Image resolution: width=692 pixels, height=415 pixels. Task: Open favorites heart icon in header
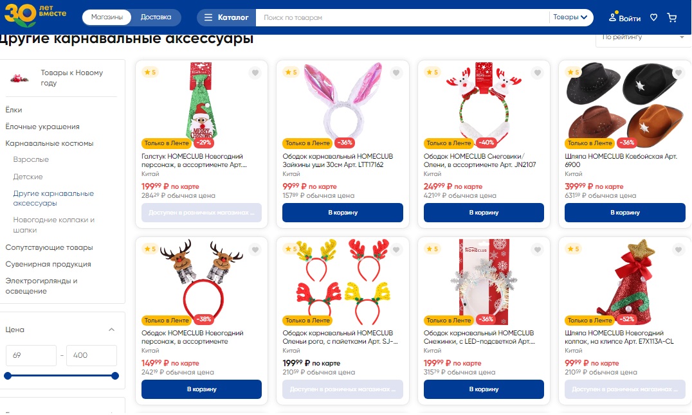point(653,17)
